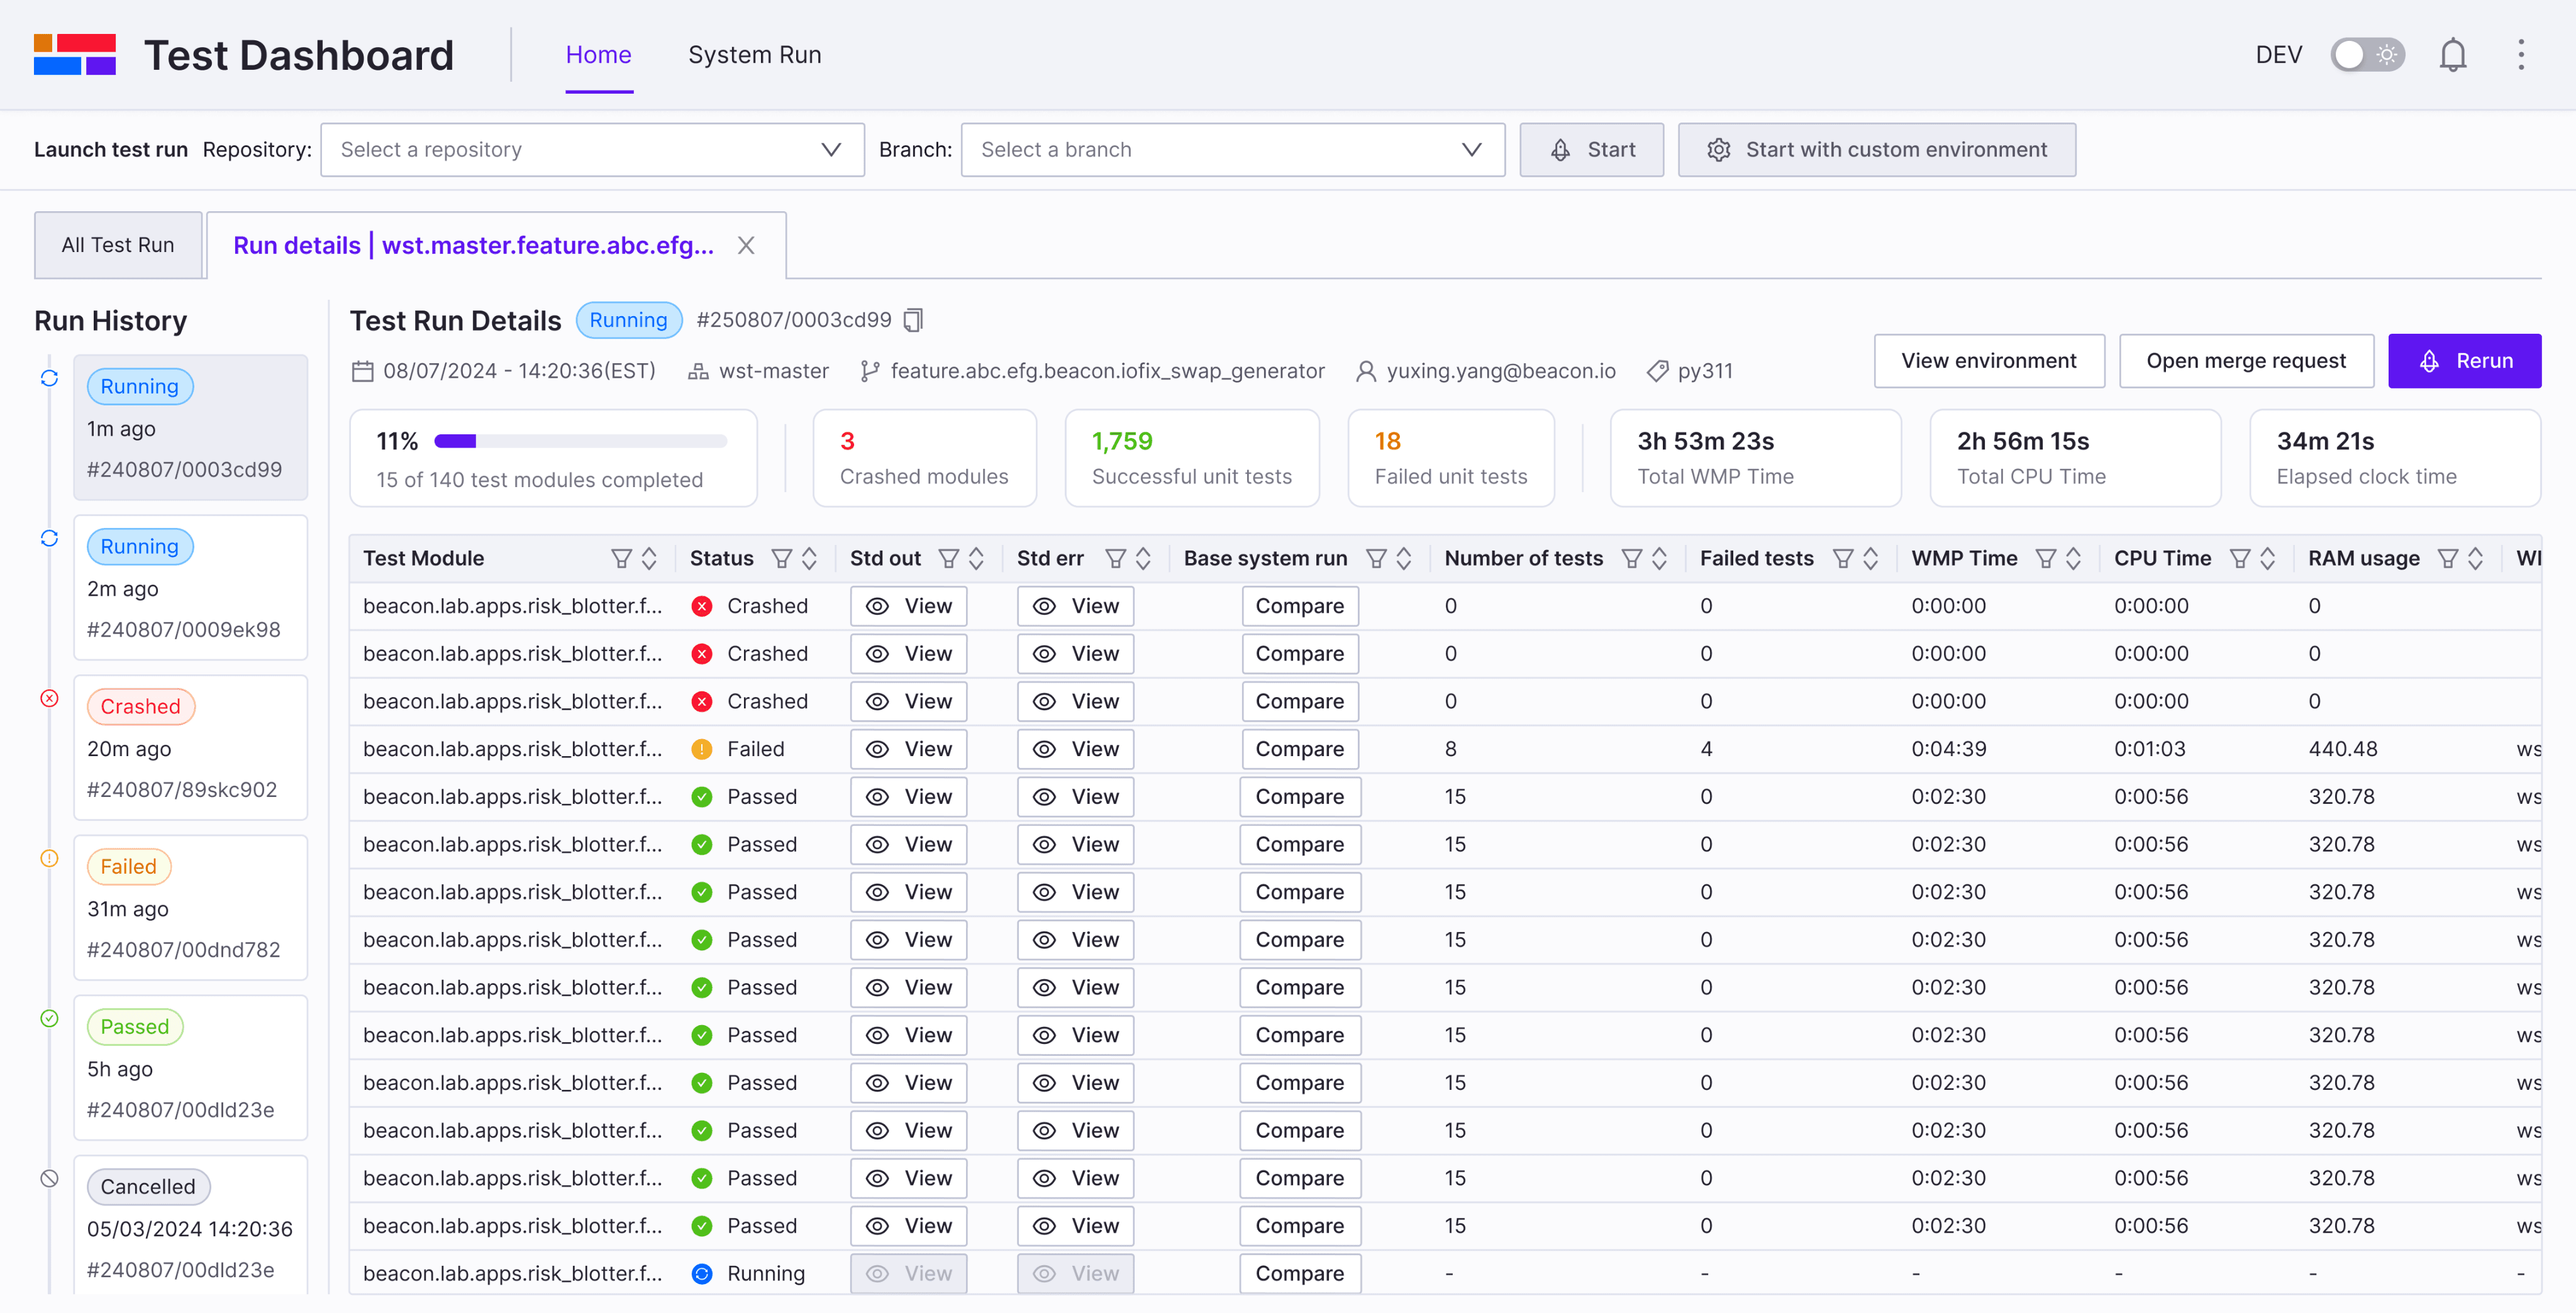Filter the RAM usage column
This screenshot has height=1313, width=2576.
[2447, 559]
